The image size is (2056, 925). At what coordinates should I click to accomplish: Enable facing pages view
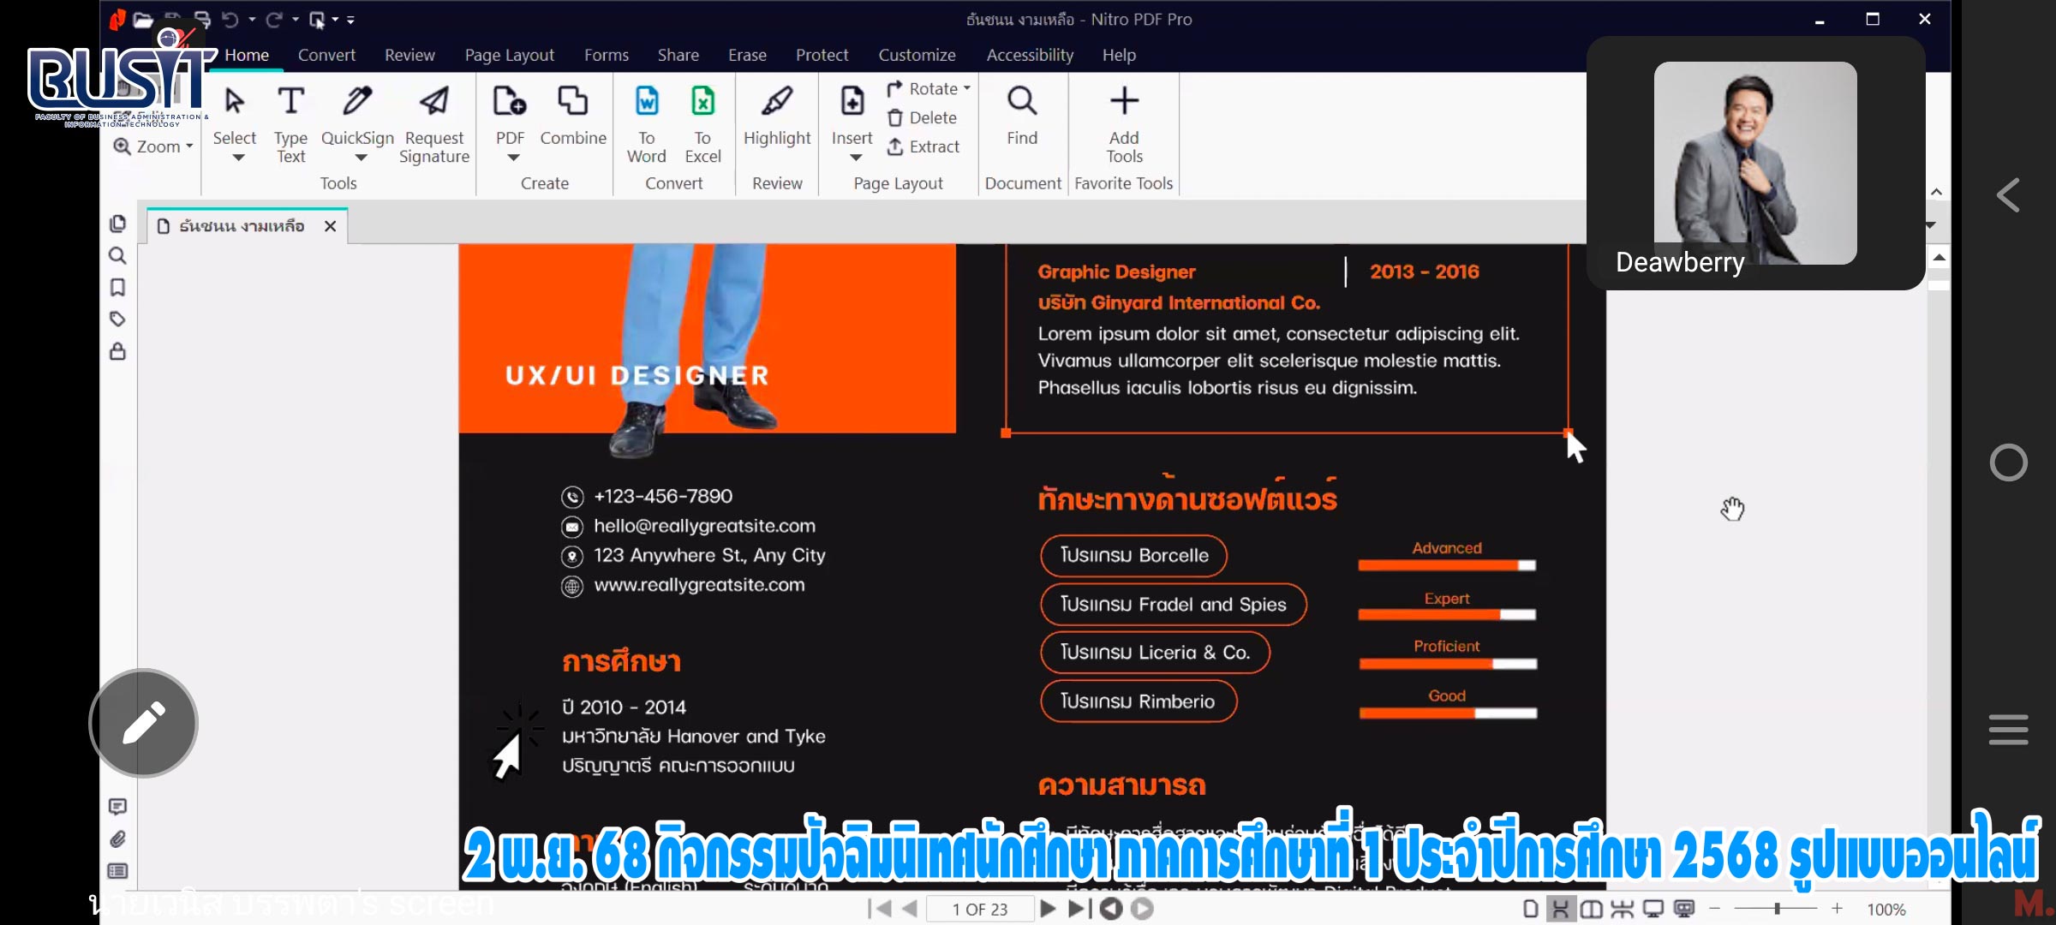(x=1592, y=909)
